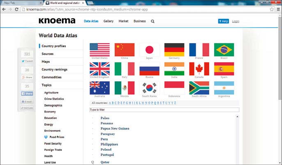Screen dimensions: 282x165
Task: Click the Login link
Action: 236,21
